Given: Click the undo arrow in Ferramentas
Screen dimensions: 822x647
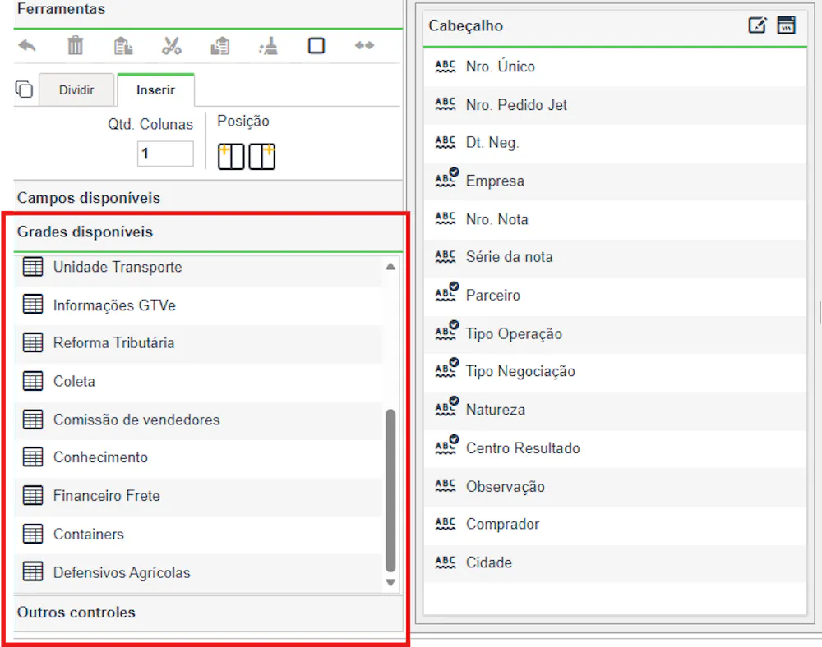Looking at the screenshot, I should coord(27,46).
